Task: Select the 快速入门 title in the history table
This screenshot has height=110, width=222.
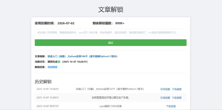Action: point(110,89)
